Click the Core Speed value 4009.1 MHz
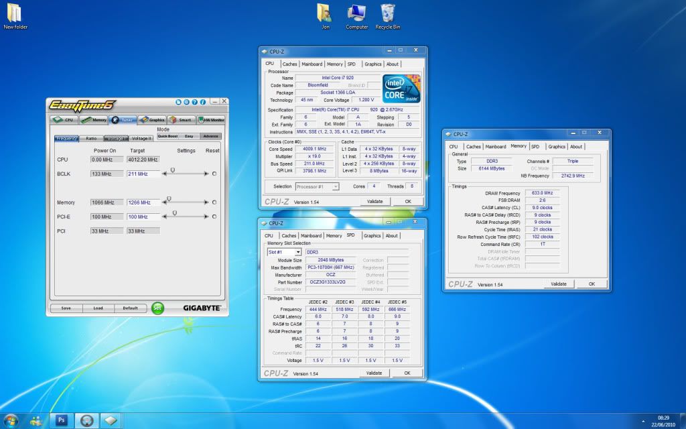The width and height of the screenshot is (686, 429). [x=314, y=149]
